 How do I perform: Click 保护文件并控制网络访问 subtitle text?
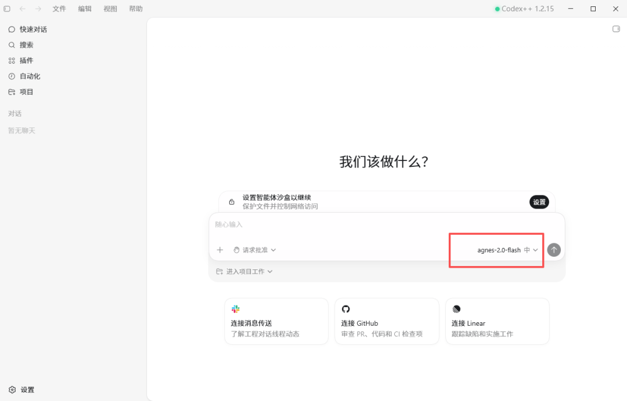click(280, 206)
